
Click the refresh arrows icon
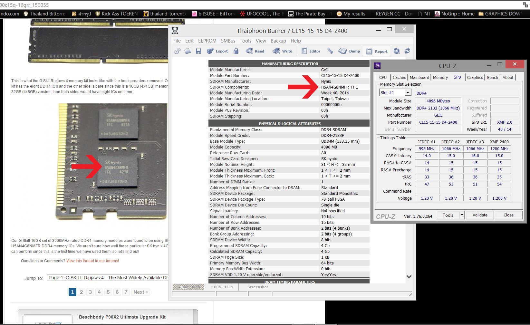(407, 51)
